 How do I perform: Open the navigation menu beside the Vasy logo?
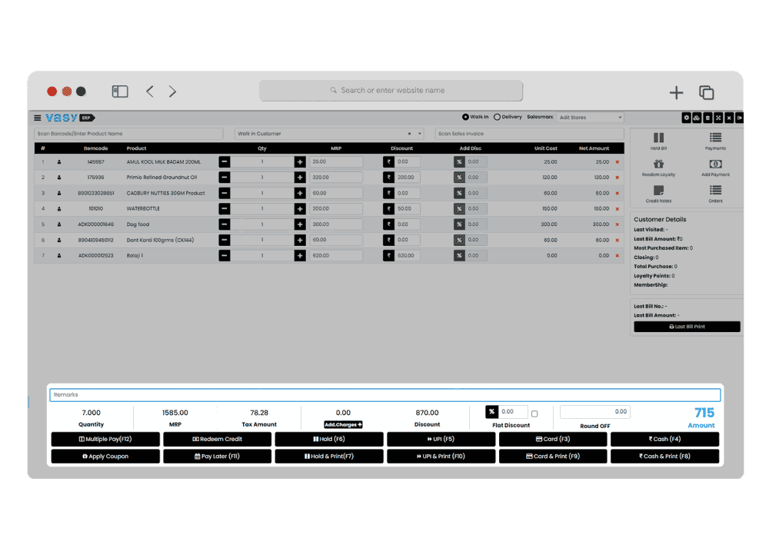36,118
